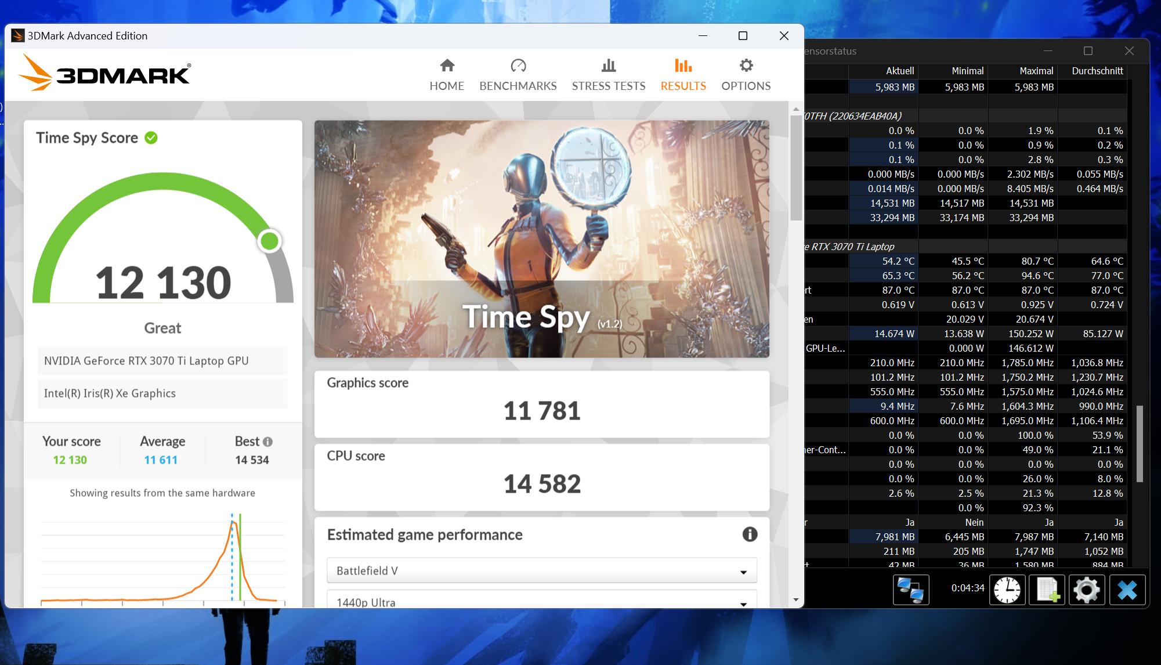This screenshot has width=1161, height=665.
Task: Open the OPTIONS gear tab
Action: (746, 75)
